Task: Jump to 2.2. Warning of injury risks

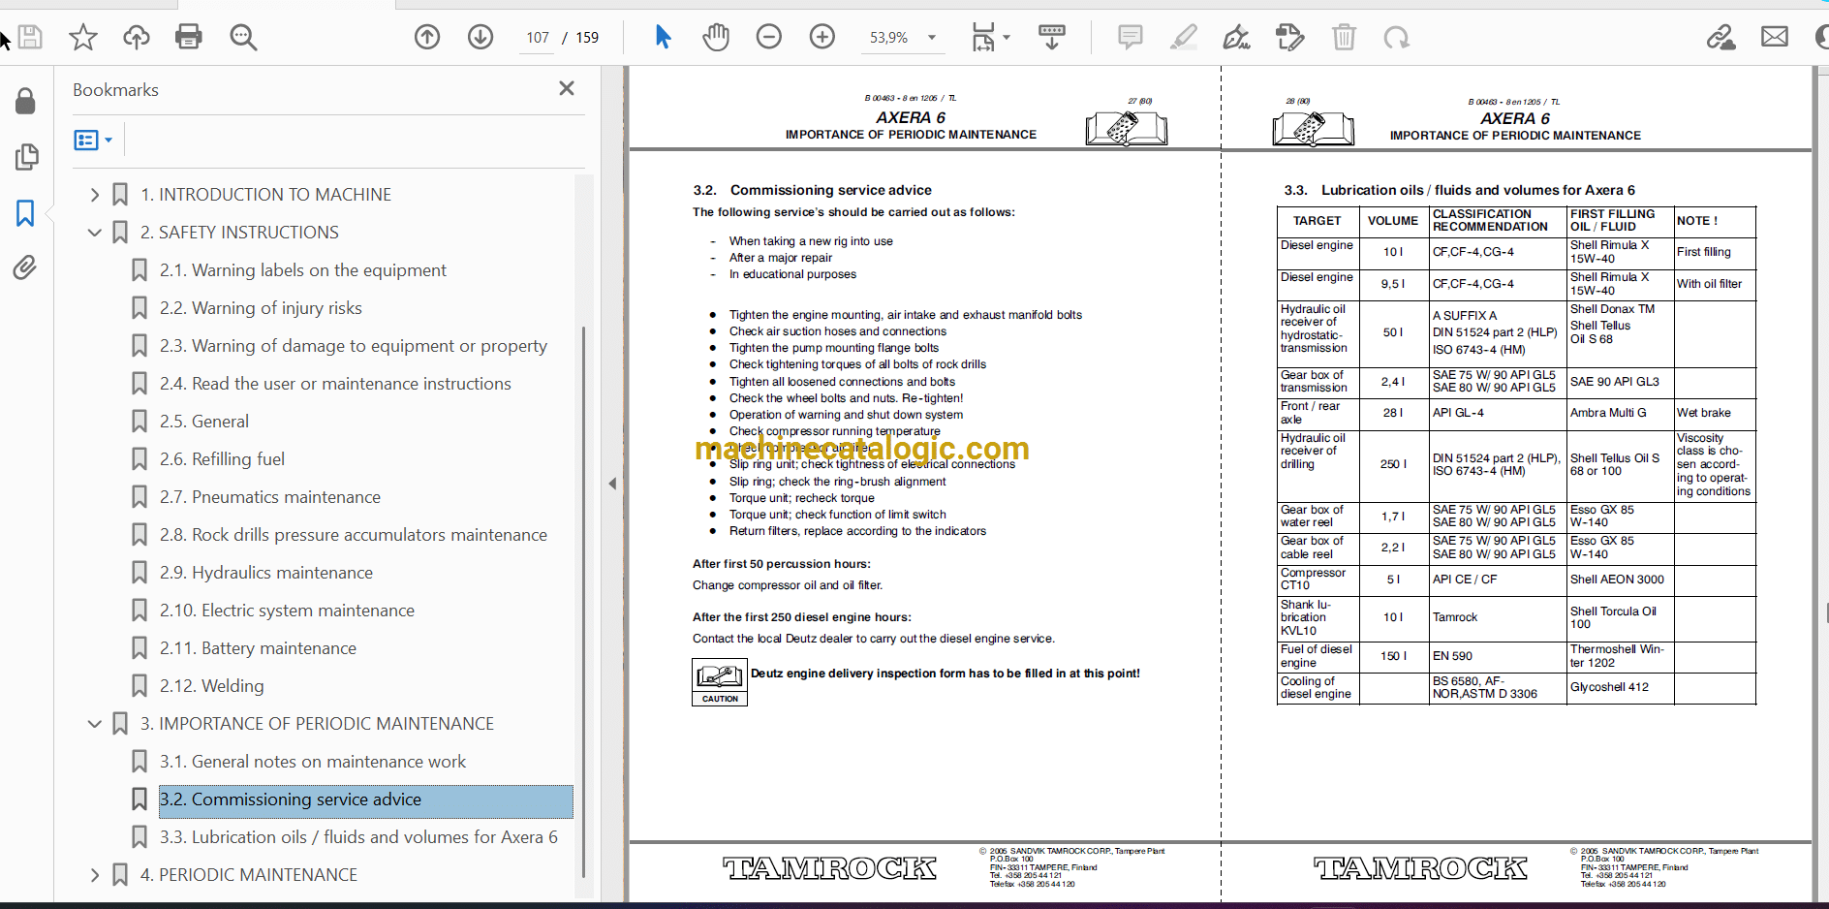Action: pos(261,308)
